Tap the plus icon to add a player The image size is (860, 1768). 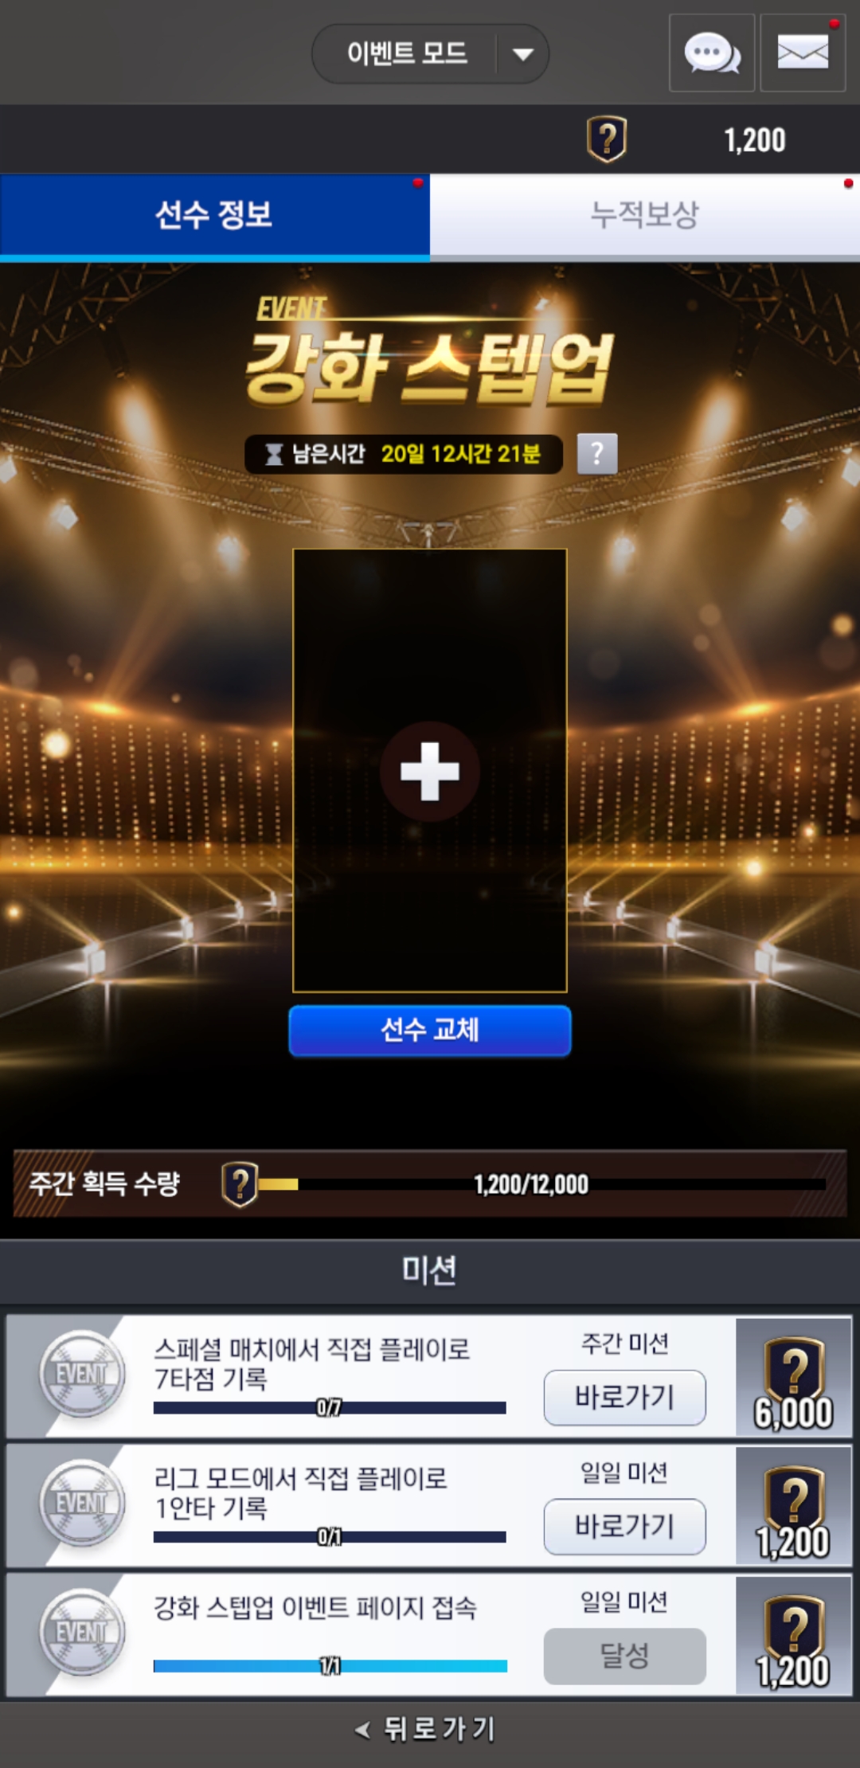click(430, 771)
